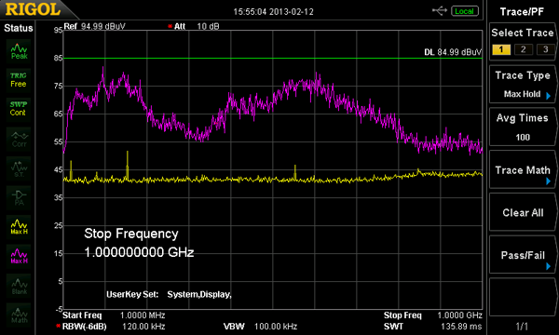Open the Trace Type Max Hold submenu

point(523,85)
